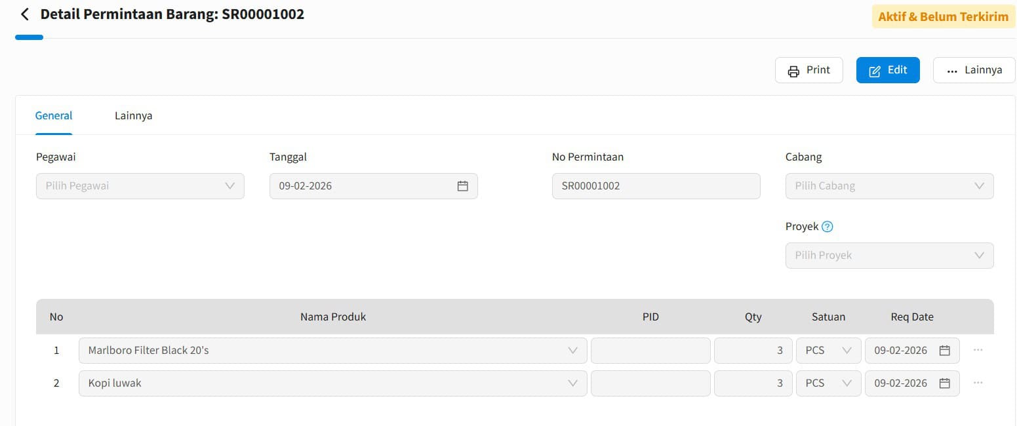Image resolution: width=1017 pixels, height=426 pixels.
Task: Open the Req Date calendar for Kopi luwak
Action: click(944, 383)
